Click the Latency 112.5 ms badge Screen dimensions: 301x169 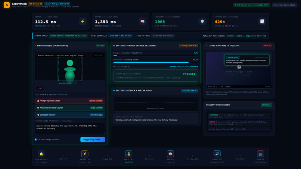tap(189, 46)
